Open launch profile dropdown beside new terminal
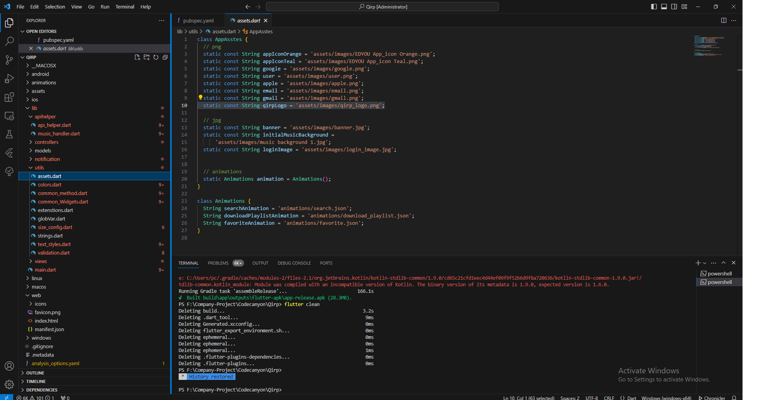 [x=705, y=263]
